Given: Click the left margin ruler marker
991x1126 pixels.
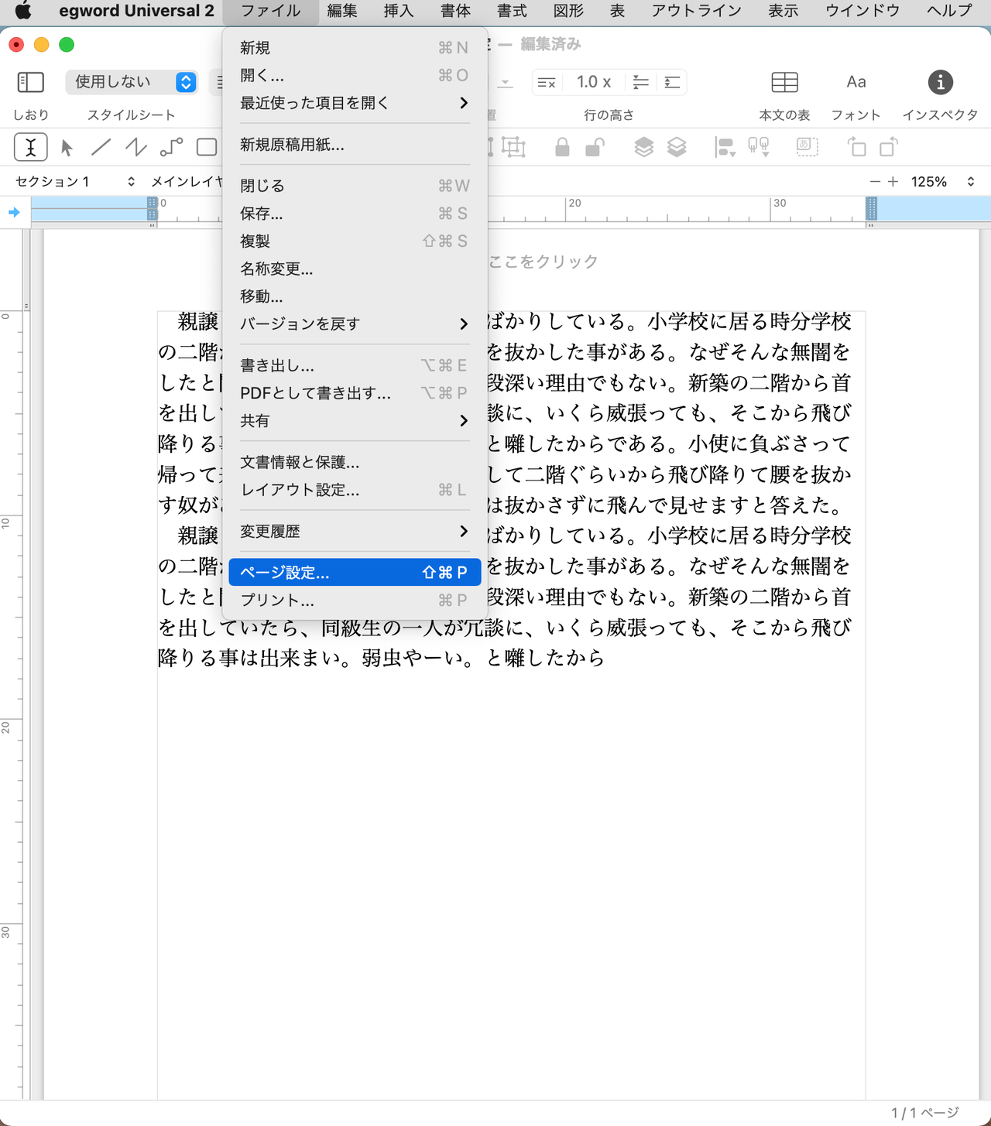Looking at the screenshot, I should [153, 209].
